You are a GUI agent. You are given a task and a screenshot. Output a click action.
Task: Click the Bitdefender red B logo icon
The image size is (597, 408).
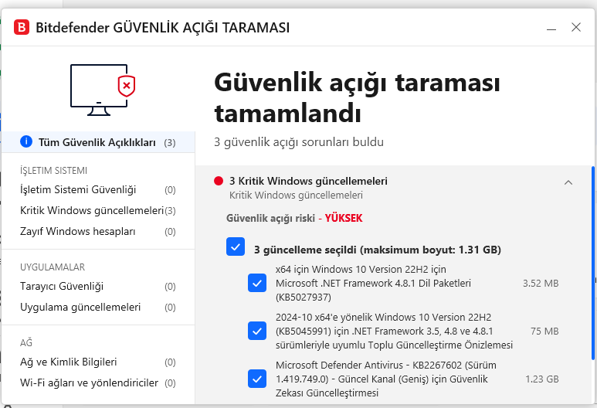[x=22, y=27]
